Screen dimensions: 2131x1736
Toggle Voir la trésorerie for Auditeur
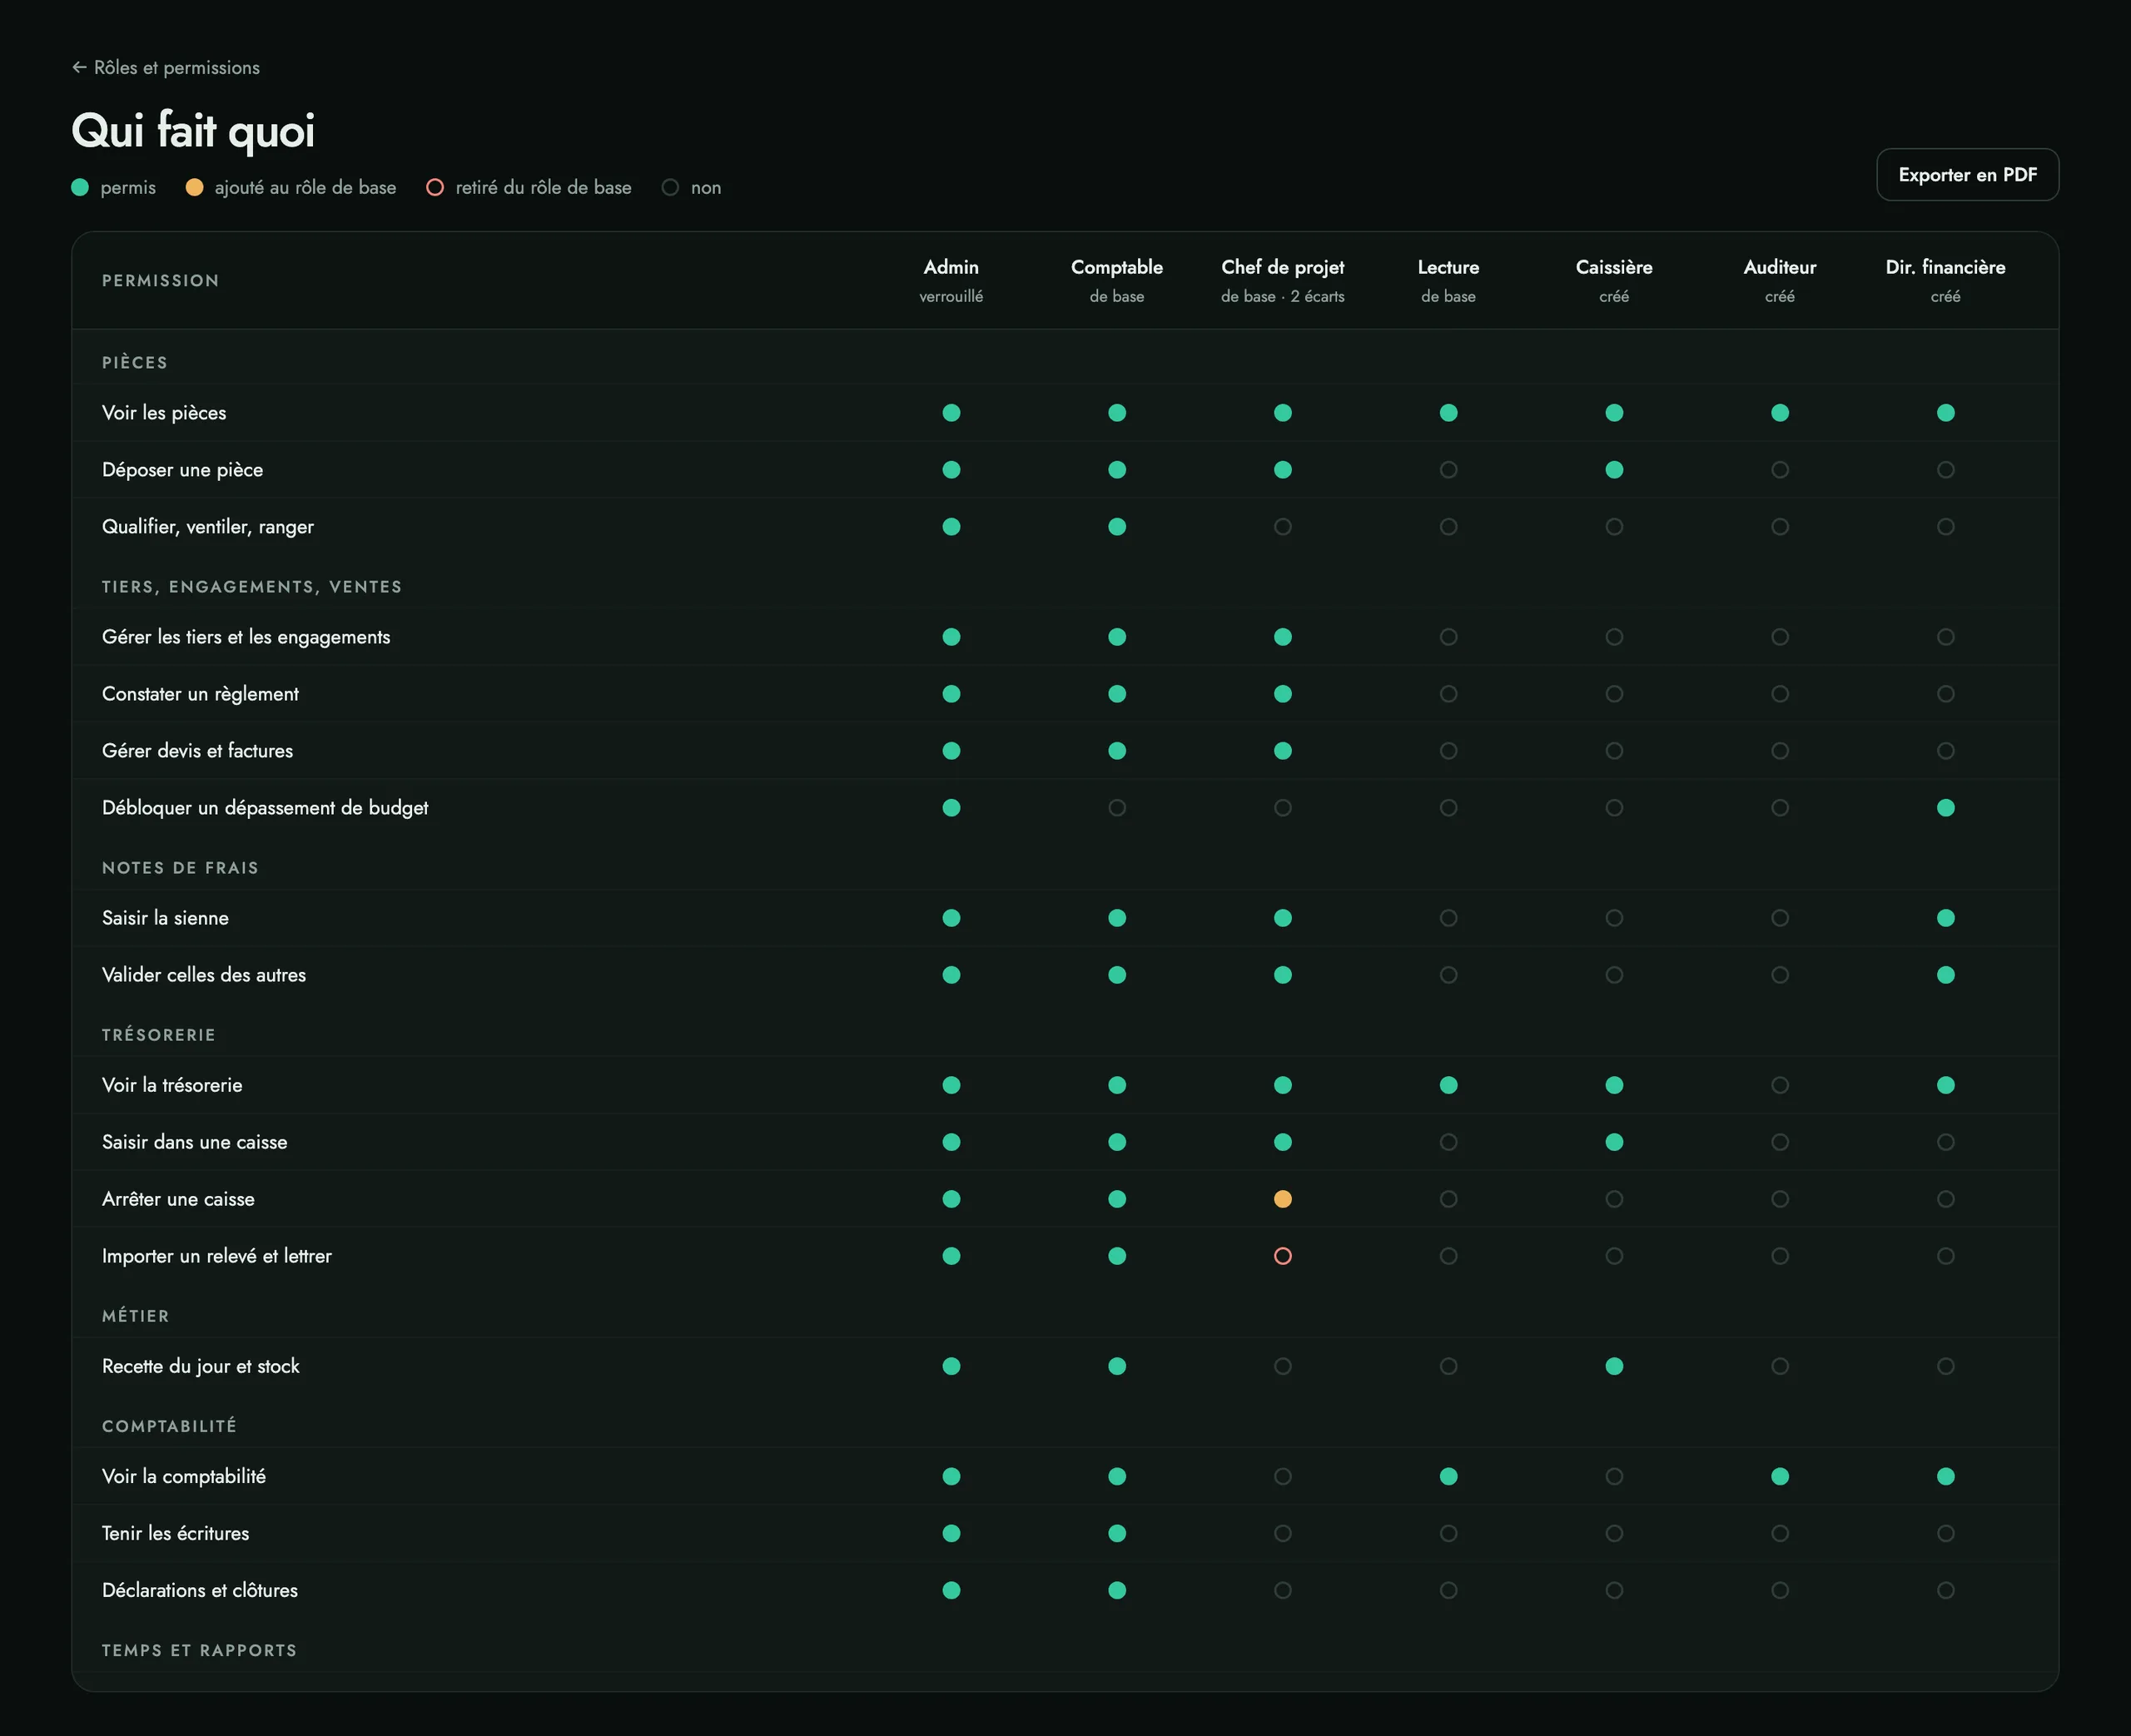point(1780,1085)
